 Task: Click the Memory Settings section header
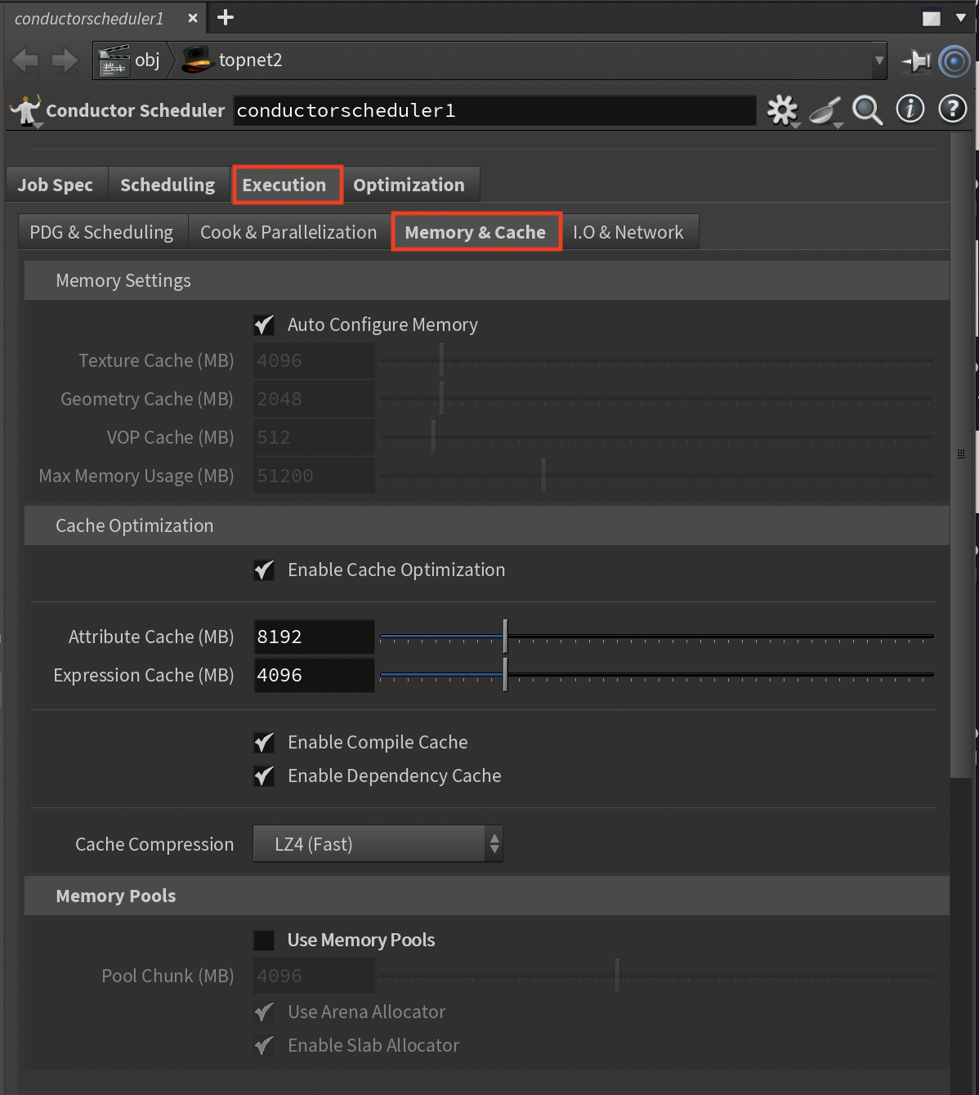tap(487, 280)
